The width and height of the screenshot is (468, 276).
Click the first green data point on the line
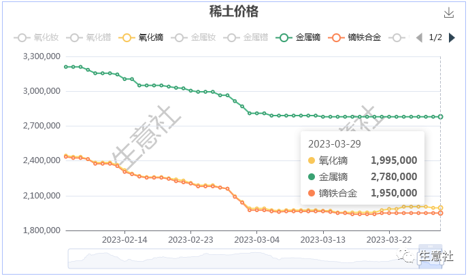click(x=66, y=67)
